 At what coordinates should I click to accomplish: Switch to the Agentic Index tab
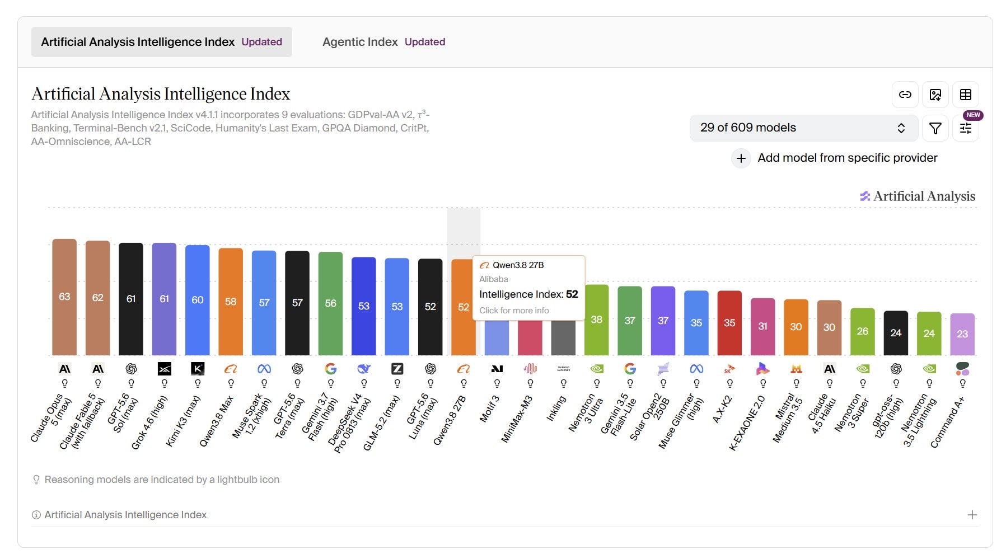[x=383, y=42]
